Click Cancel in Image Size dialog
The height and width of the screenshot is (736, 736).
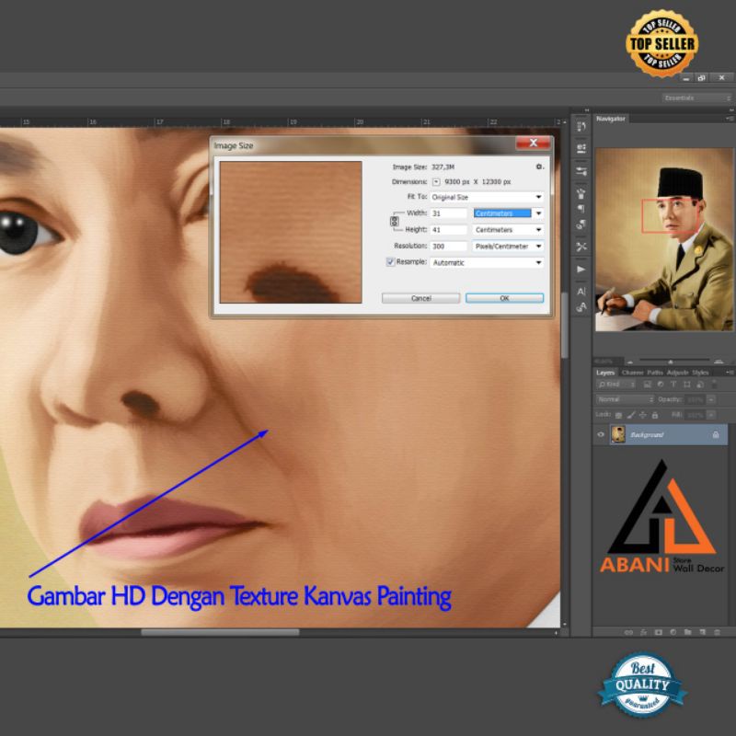click(420, 298)
